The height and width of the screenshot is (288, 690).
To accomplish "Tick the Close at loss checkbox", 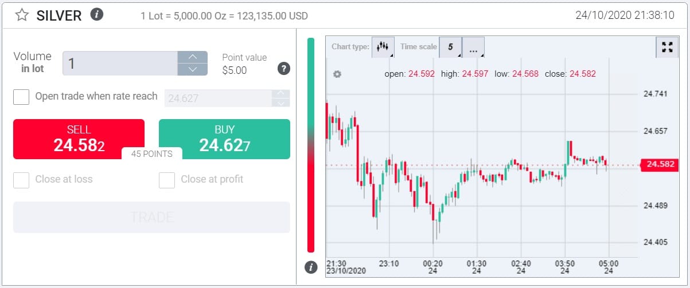I will click(x=21, y=180).
